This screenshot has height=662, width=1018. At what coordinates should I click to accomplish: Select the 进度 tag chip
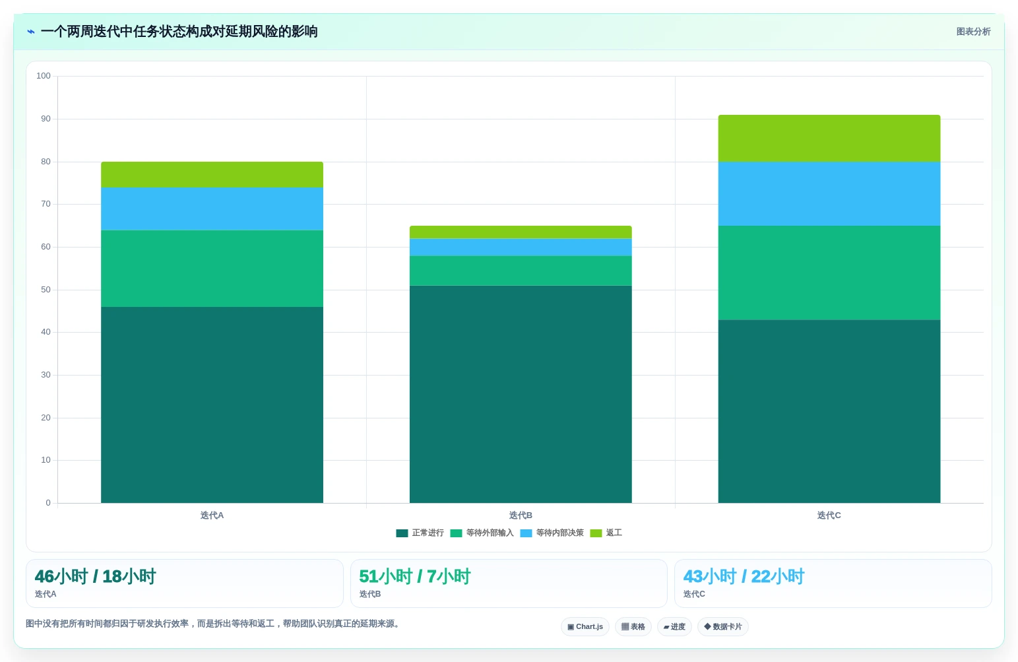point(674,627)
